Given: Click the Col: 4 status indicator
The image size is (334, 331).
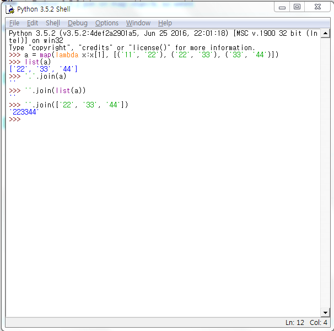Looking at the screenshot, I should 319,323.
